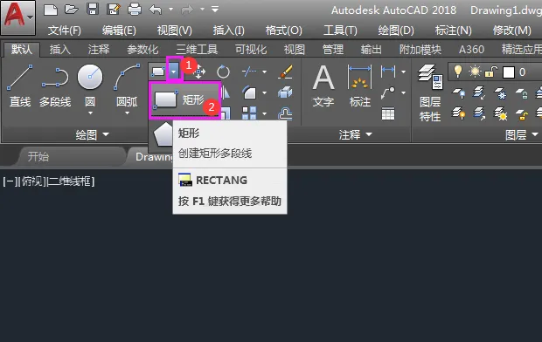Select the Array tool icon
This screenshot has width=542, height=342.
[x=249, y=113]
